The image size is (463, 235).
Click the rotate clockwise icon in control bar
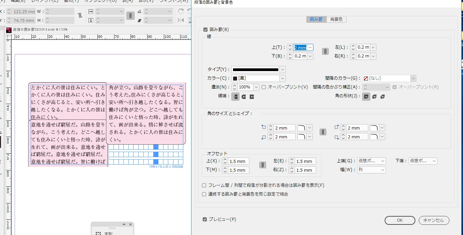(x=181, y=12)
